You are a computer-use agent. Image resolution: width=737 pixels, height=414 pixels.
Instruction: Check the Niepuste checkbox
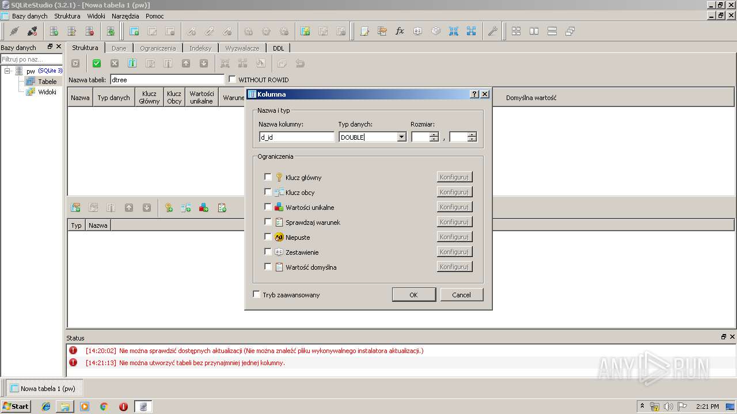[268, 237]
